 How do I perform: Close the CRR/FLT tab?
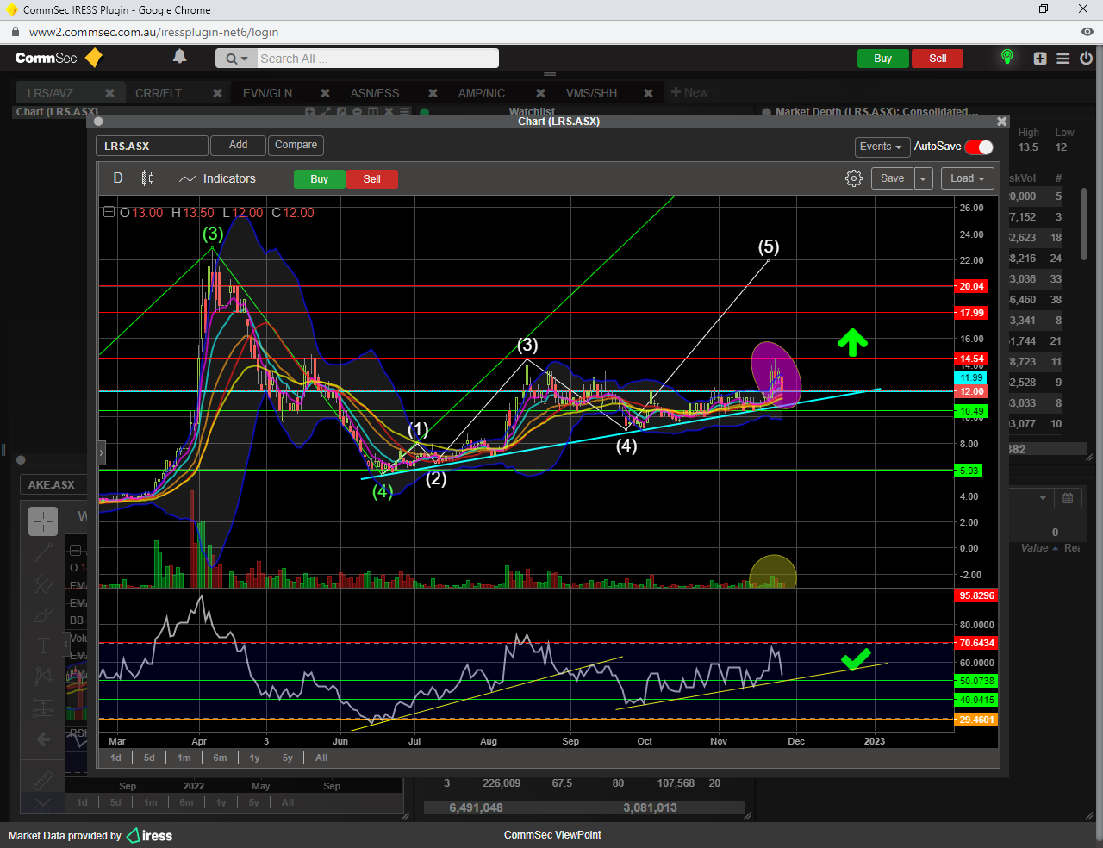[x=217, y=93]
